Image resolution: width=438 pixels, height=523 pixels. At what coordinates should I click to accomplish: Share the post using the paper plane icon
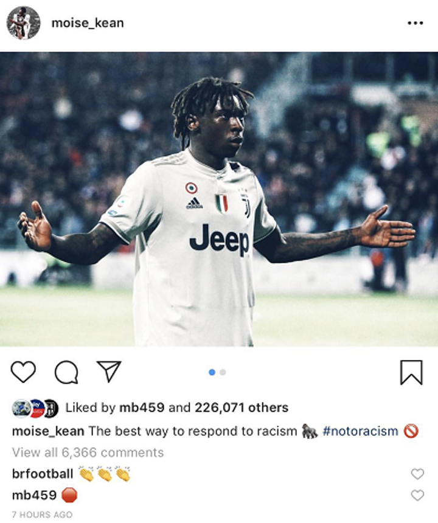[x=109, y=371]
